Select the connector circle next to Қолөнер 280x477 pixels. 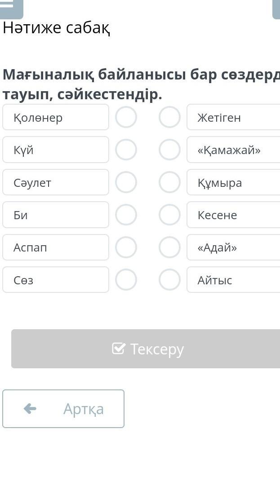click(126, 117)
